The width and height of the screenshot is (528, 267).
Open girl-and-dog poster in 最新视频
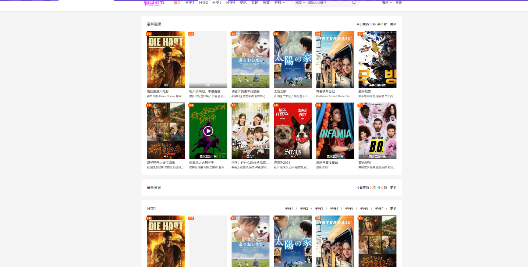[251, 60]
